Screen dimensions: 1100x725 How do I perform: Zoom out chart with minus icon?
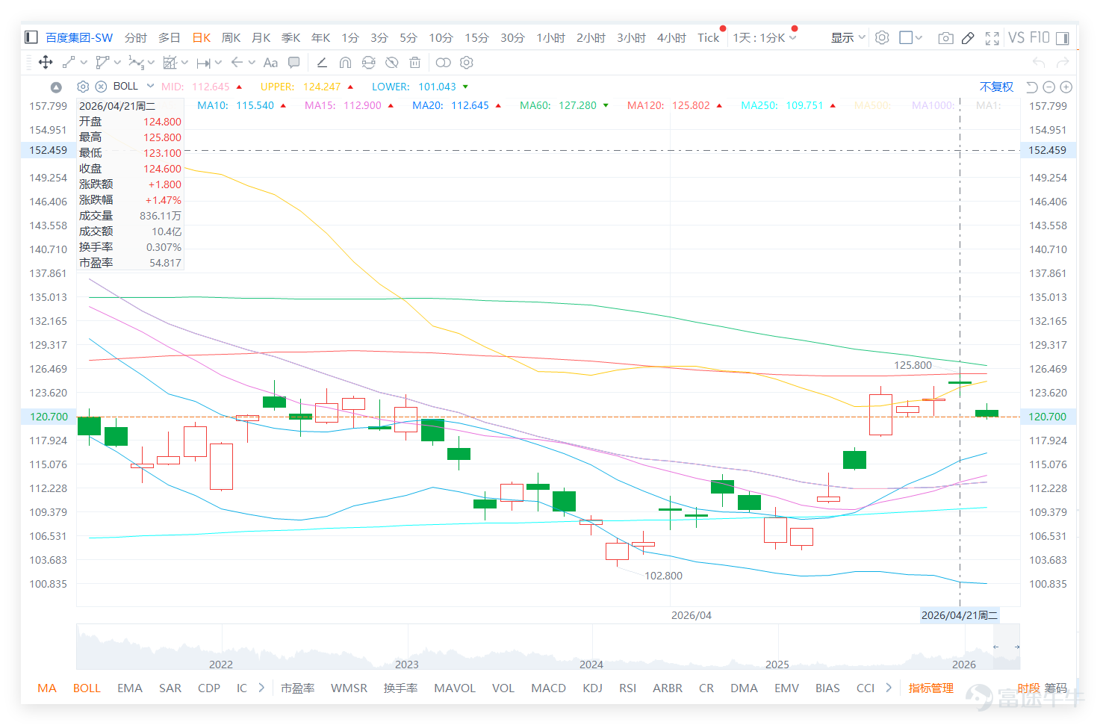[x=1048, y=87]
